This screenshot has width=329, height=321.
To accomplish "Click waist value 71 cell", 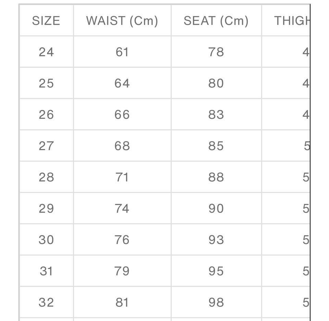I will coord(122,177).
